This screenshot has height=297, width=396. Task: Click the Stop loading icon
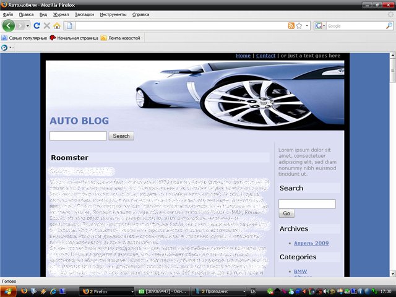coord(46,25)
